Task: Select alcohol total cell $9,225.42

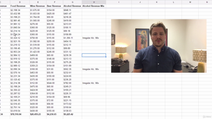Action: click(73, 114)
